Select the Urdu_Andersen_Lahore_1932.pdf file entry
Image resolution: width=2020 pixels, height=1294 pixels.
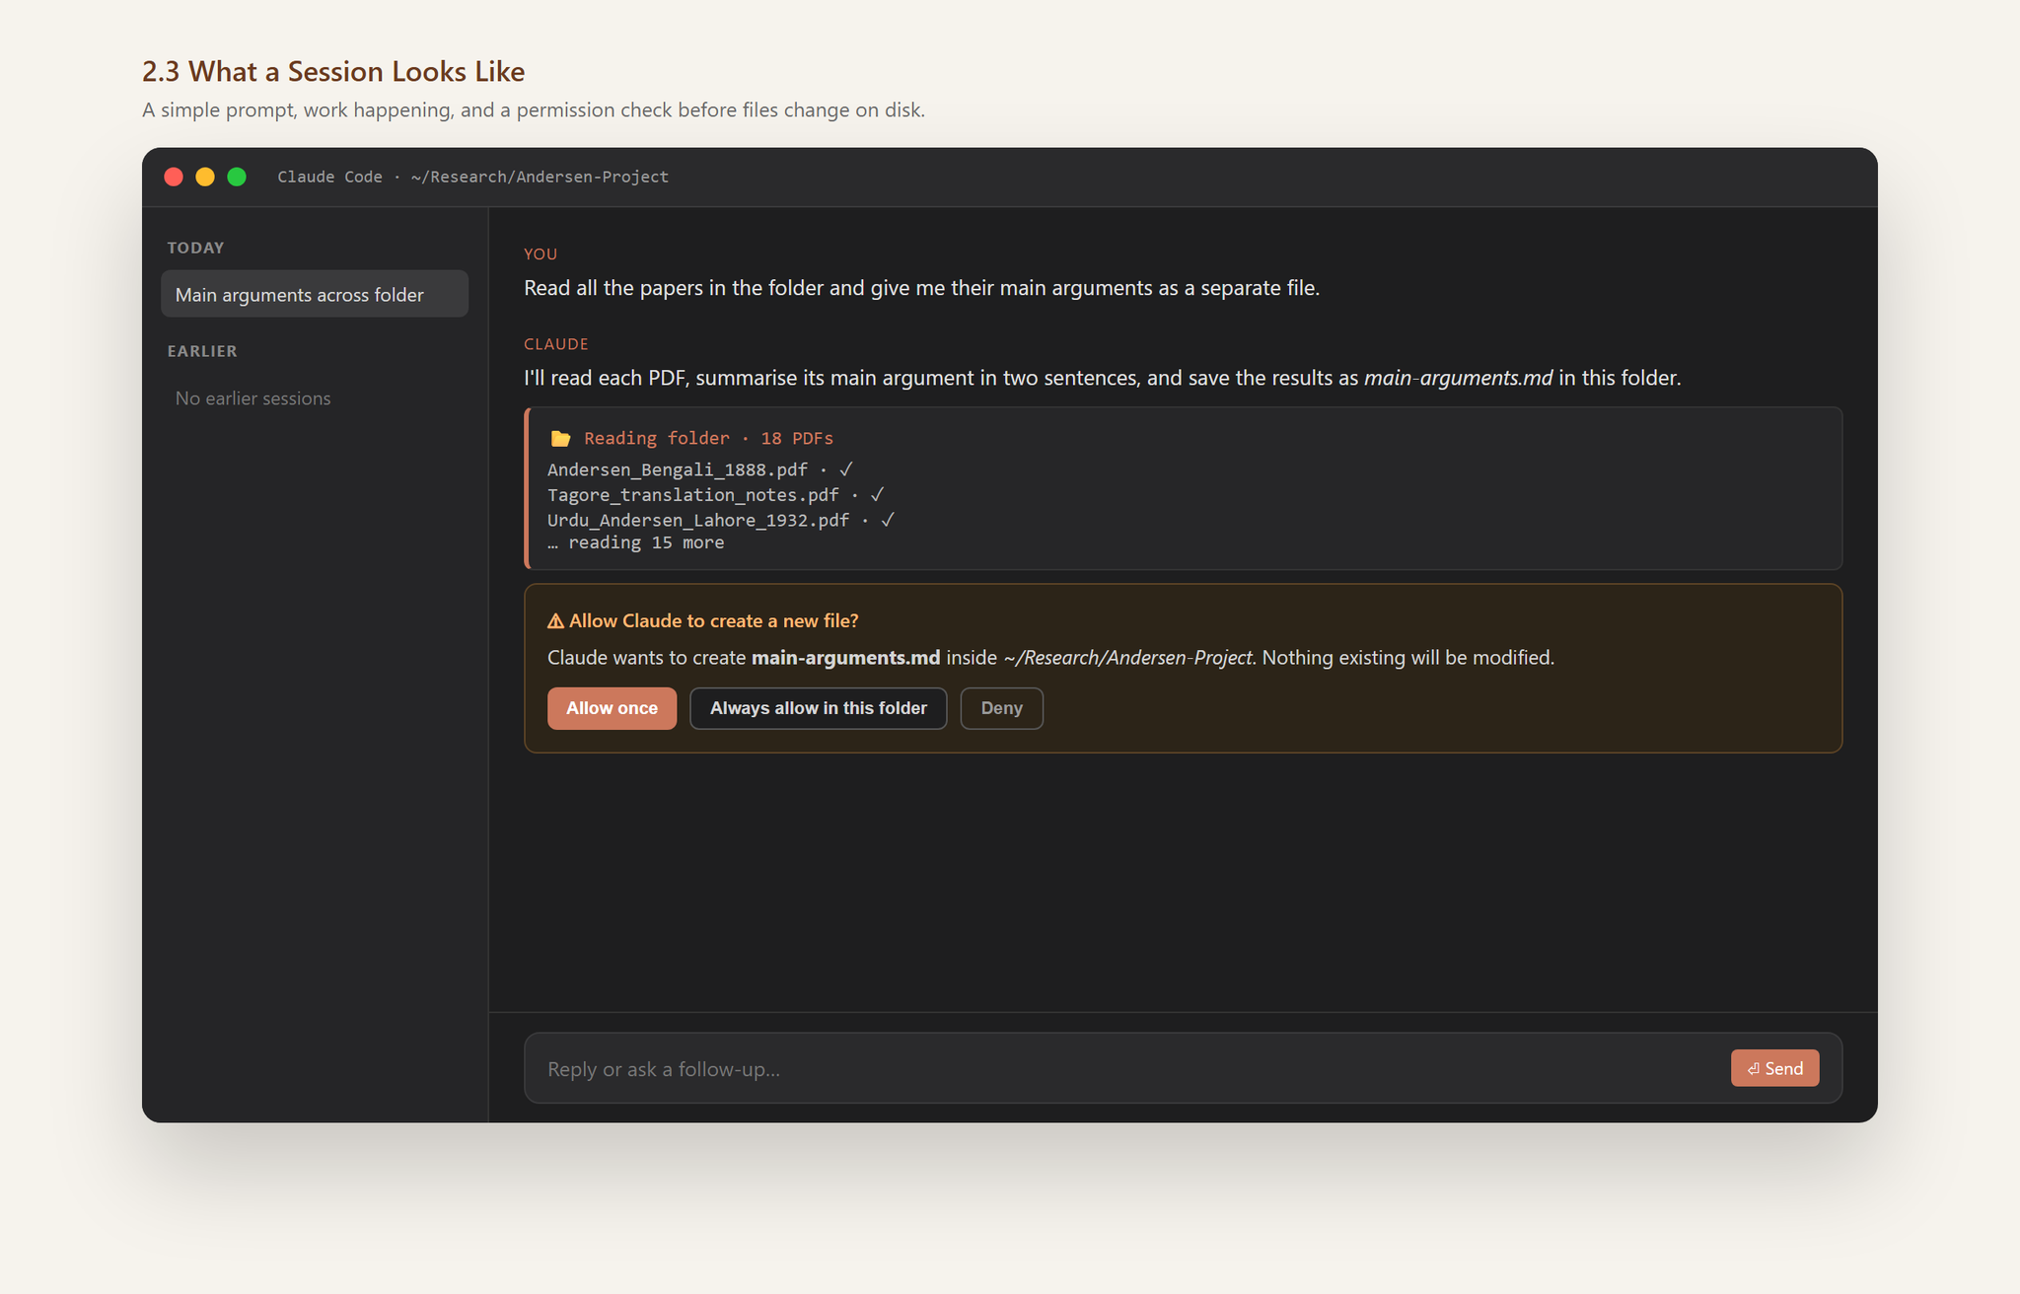click(698, 520)
